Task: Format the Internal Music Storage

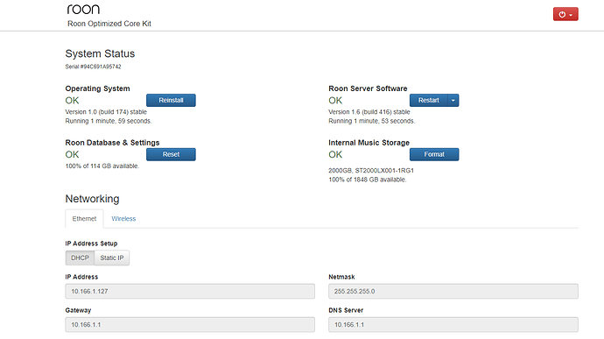Action: 434,154
